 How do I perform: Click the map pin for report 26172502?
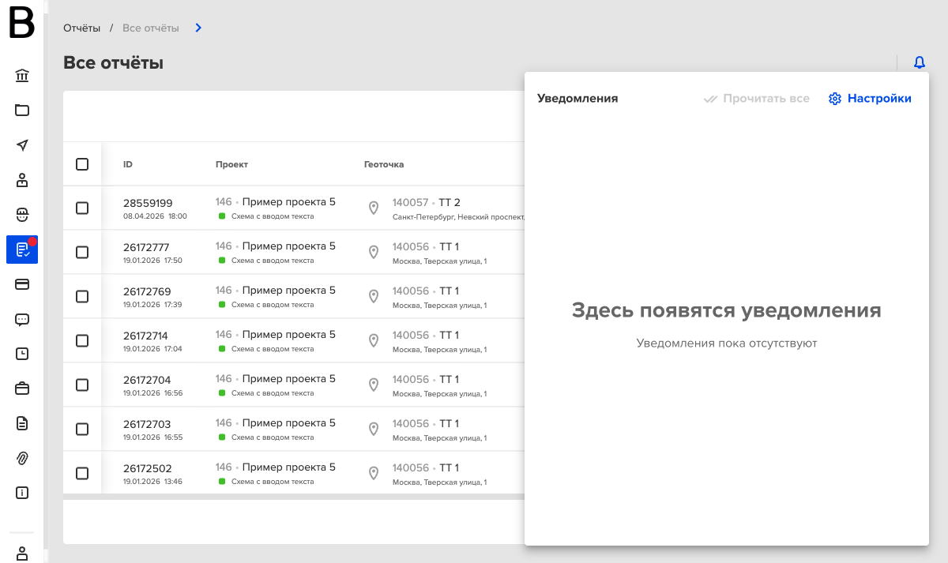(x=374, y=474)
